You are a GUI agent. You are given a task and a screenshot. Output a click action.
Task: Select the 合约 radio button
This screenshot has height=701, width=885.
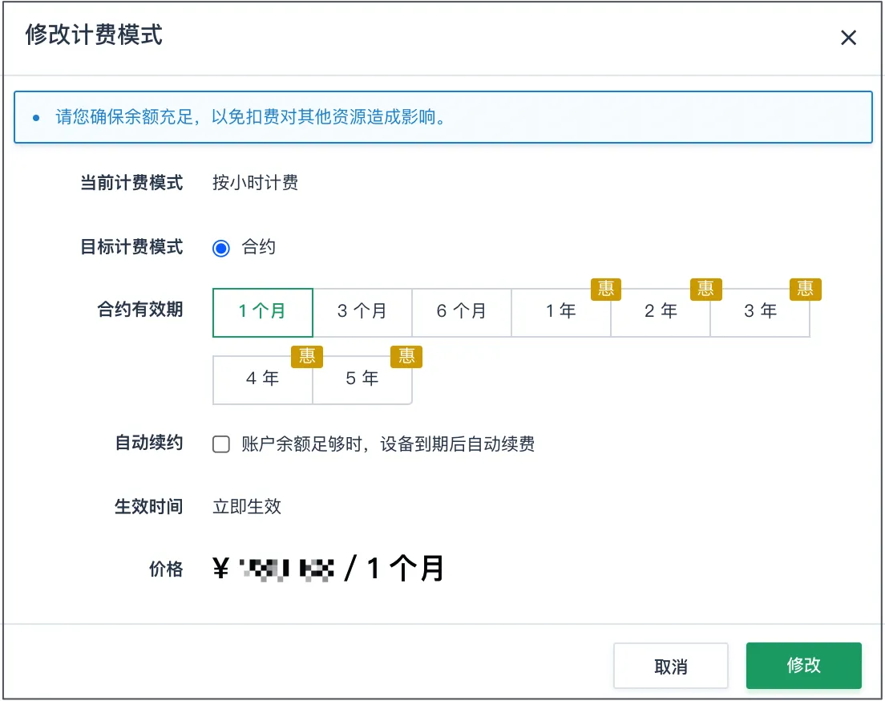(221, 248)
